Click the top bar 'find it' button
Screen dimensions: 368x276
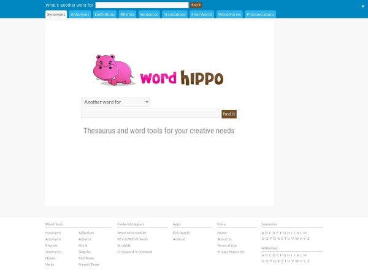pyautogui.click(x=196, y=5)
